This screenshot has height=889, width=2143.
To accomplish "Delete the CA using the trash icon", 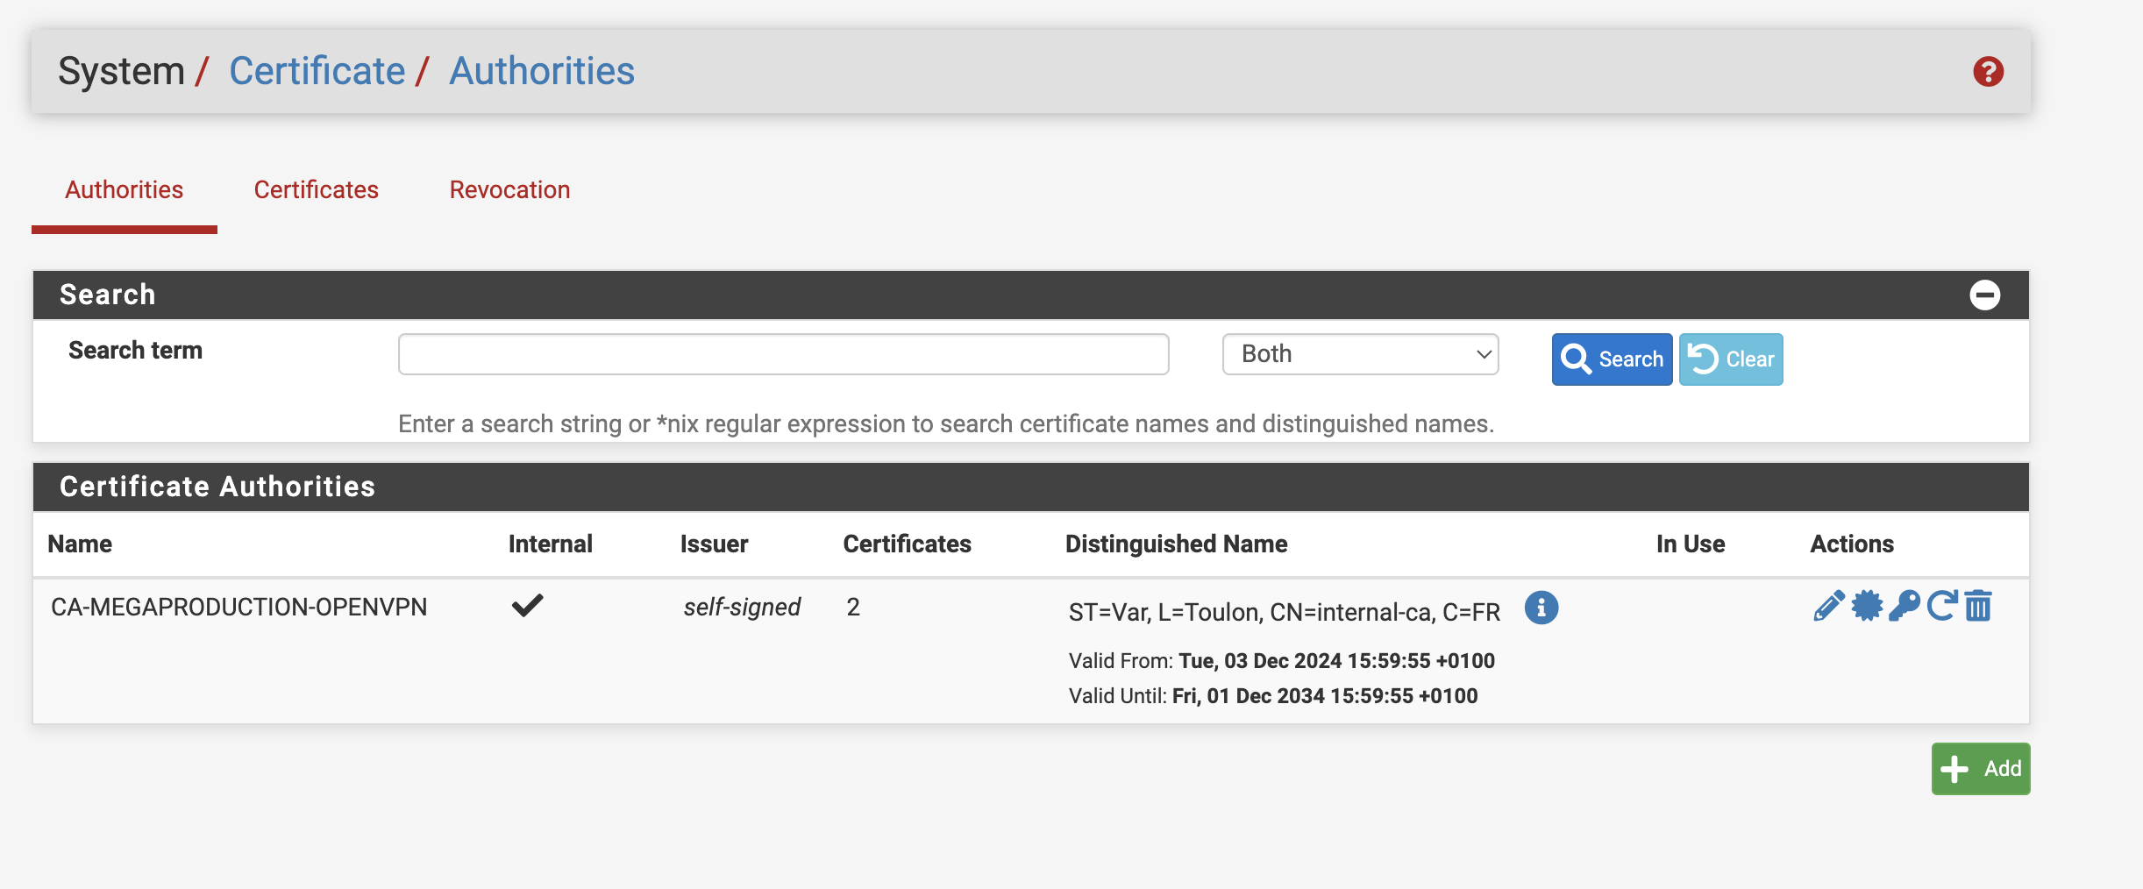I will click(1978, 606).
